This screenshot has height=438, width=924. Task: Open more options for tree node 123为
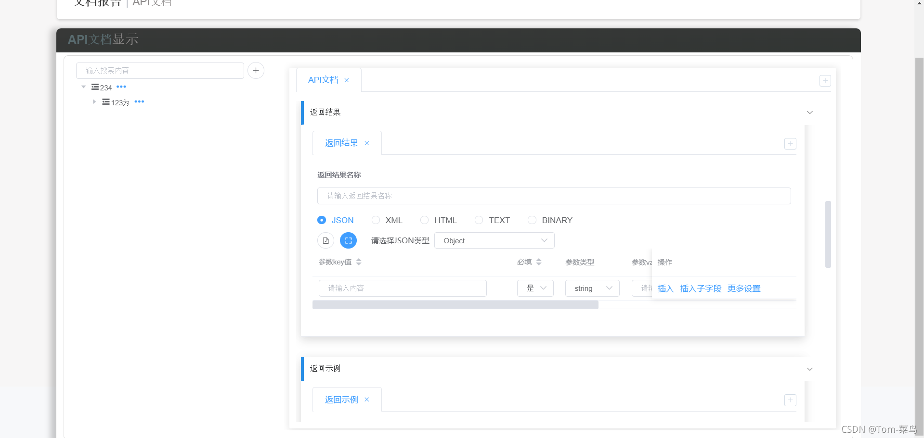140,102
